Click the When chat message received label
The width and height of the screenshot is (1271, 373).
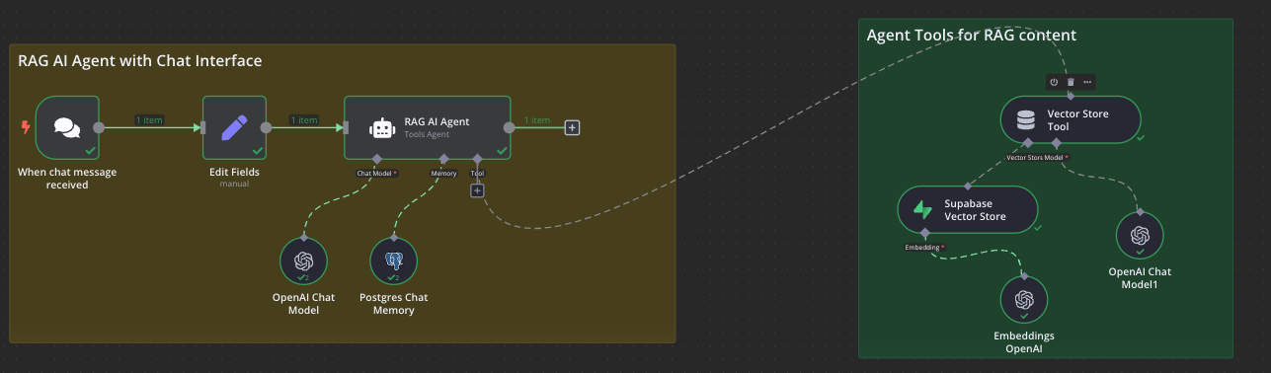click(67, 179)
